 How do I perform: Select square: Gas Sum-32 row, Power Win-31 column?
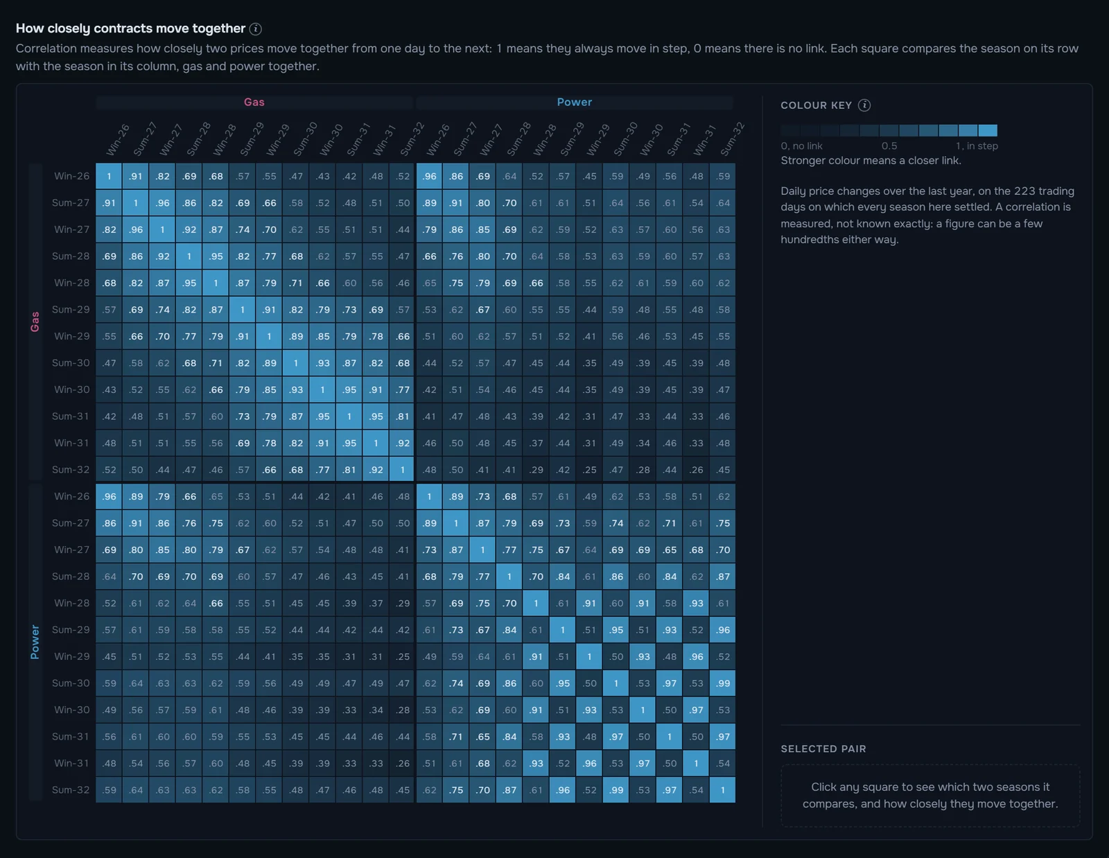coord(697,470)
